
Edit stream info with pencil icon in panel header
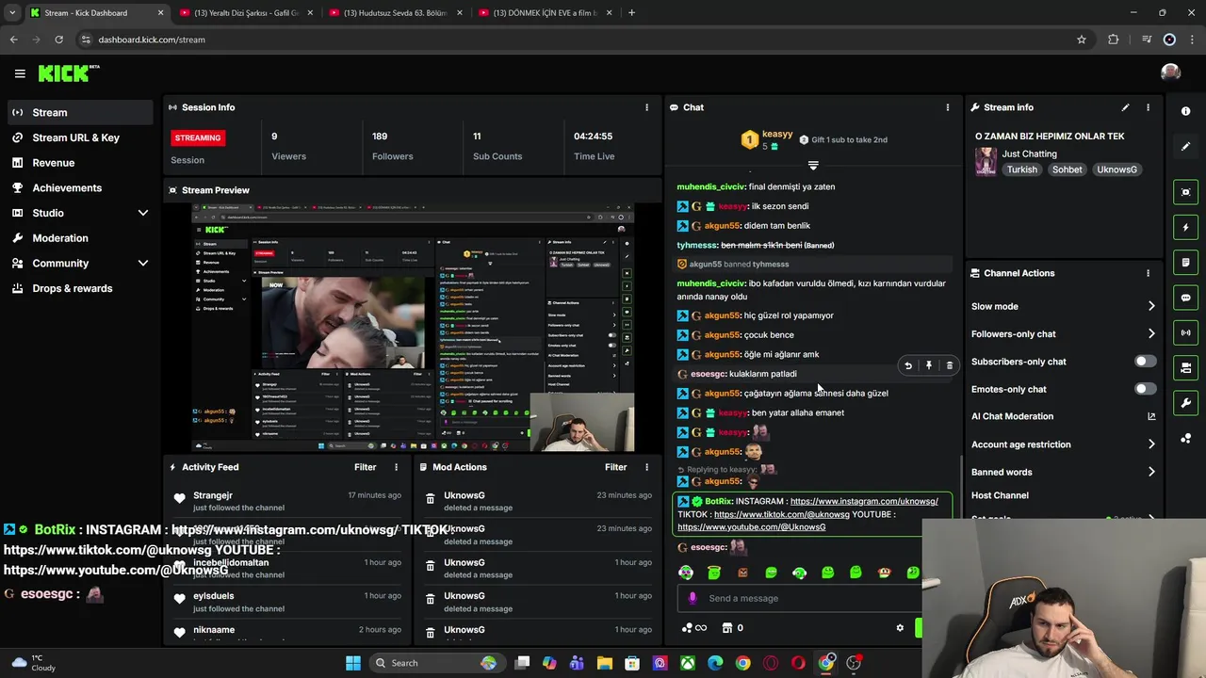coord(1125,107)
